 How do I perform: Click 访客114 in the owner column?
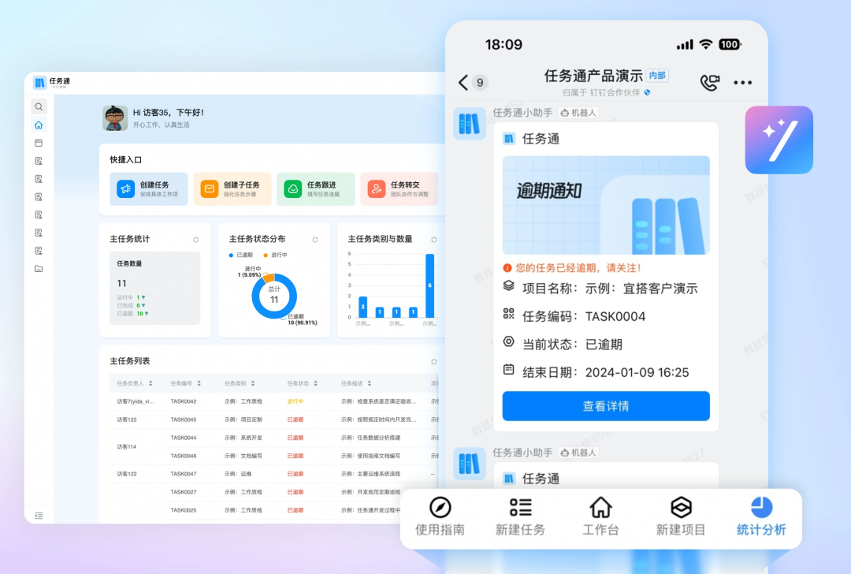point(126,447)
